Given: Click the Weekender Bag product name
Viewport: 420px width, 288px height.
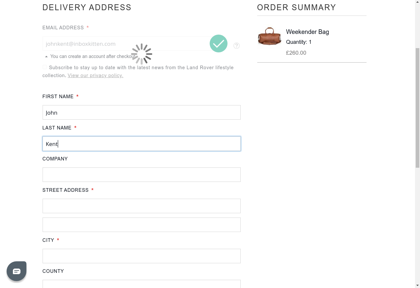Looking at the screenshot, I should coord(307,32).
